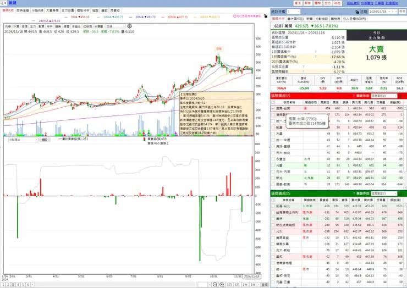Open the 個股分析 tab
Screen dimensions: 407x288
click(83, 10)
